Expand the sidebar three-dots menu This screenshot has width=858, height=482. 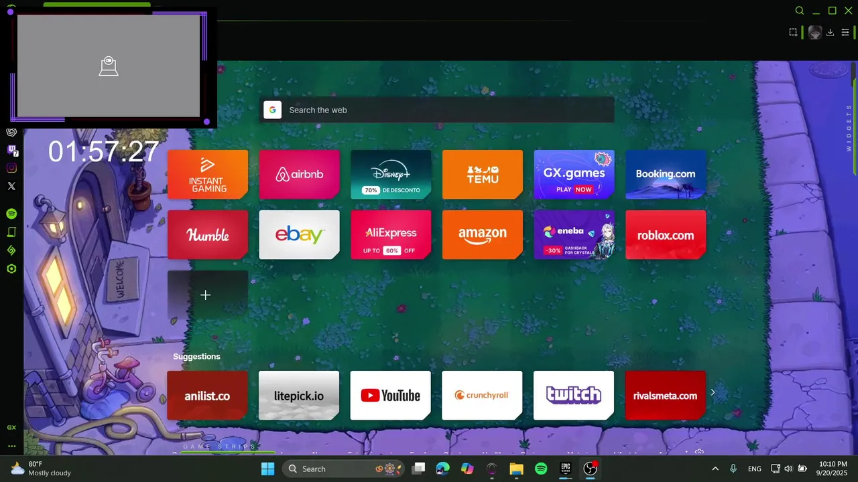point(11,446)
